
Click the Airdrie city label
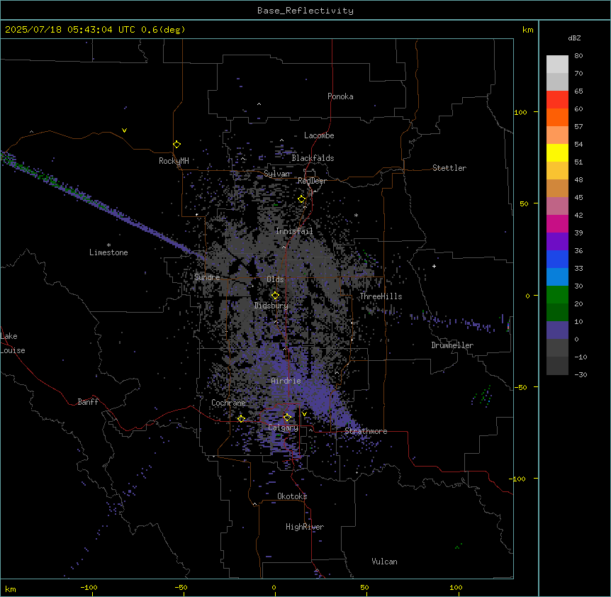tap(286, 381)
